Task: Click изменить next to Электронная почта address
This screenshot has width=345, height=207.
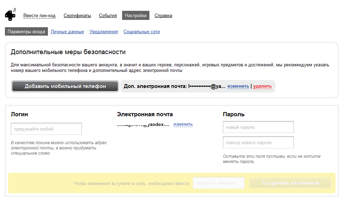Action: (x=183, y=124)
